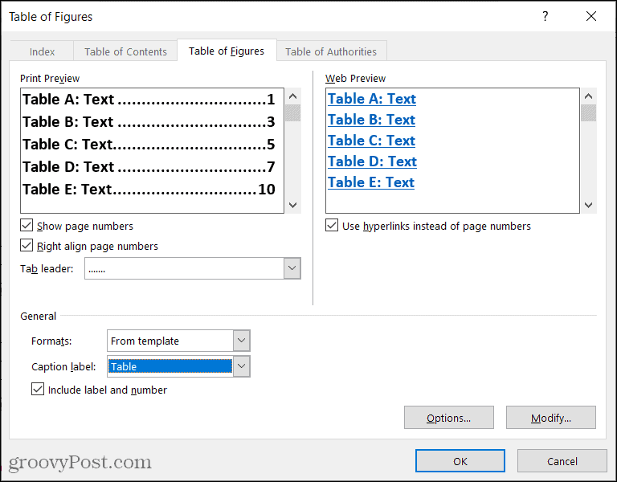Switch to Table of Authorities tab
The image size is (617, 482).
pyautogui.click(x=331, y=51)
